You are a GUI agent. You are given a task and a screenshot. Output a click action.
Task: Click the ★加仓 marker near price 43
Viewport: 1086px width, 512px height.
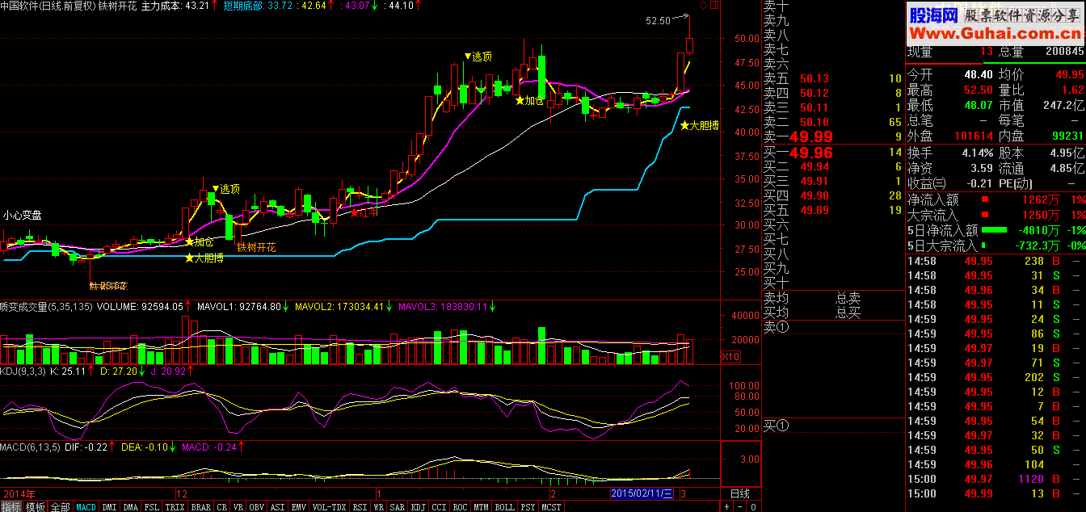[530, 101]
